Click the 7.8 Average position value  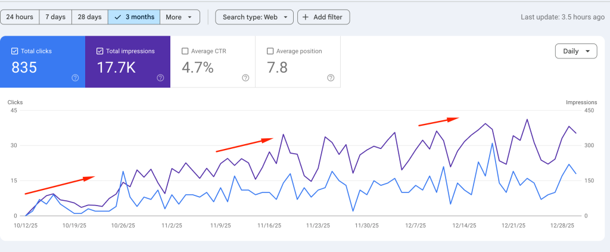[278, 67]
